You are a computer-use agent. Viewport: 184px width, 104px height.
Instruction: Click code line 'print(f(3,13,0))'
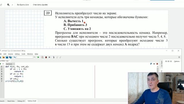tap(14, 81)
